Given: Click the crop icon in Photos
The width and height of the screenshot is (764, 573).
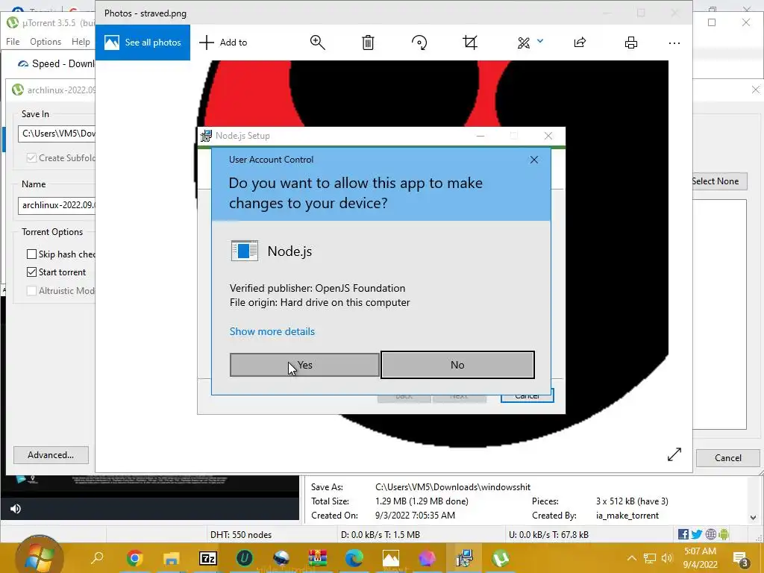Looking at the screenshot, I should point(470,43).
